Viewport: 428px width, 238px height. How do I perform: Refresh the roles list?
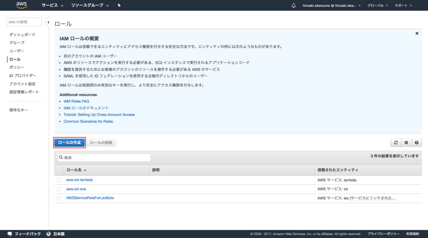396,143
